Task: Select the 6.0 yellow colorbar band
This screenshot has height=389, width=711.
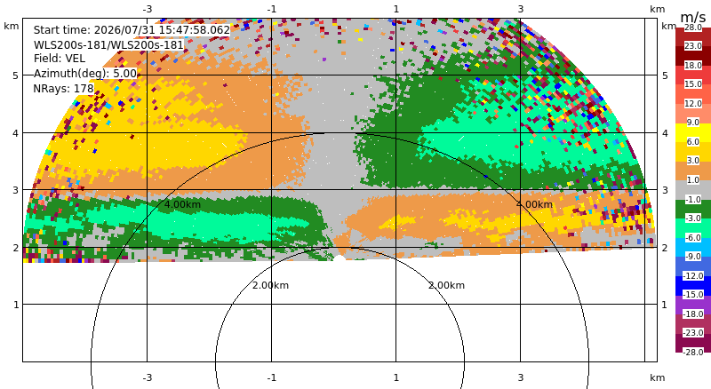Action: (x=693, y=141)
